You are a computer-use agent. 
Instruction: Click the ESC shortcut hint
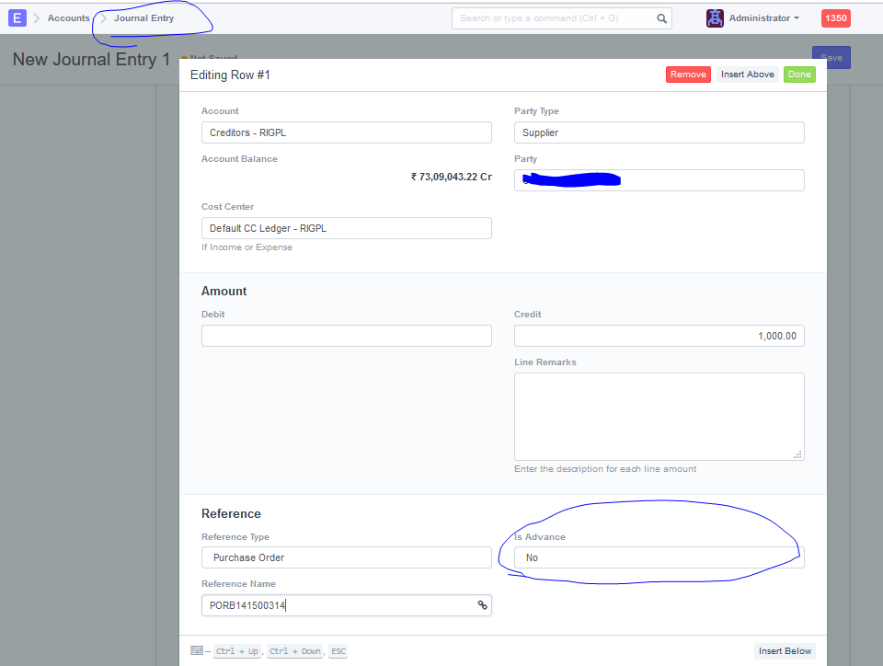(x=338, y=650)
